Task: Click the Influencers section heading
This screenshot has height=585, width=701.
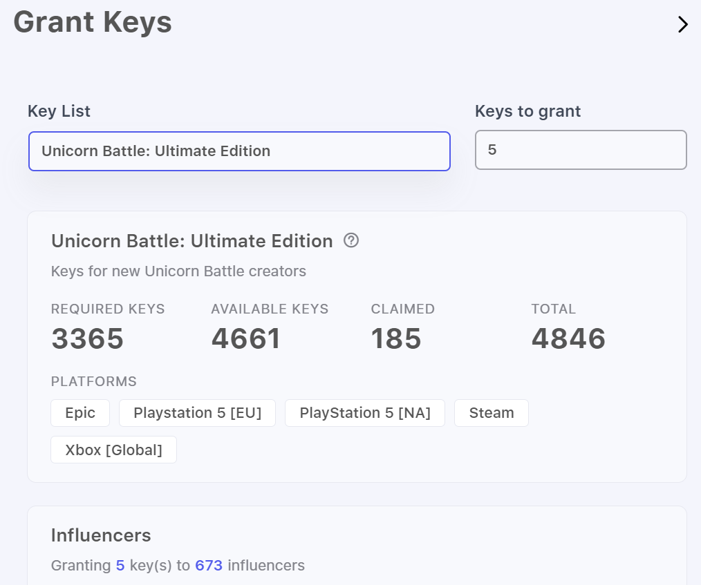Action: [101, 535]
